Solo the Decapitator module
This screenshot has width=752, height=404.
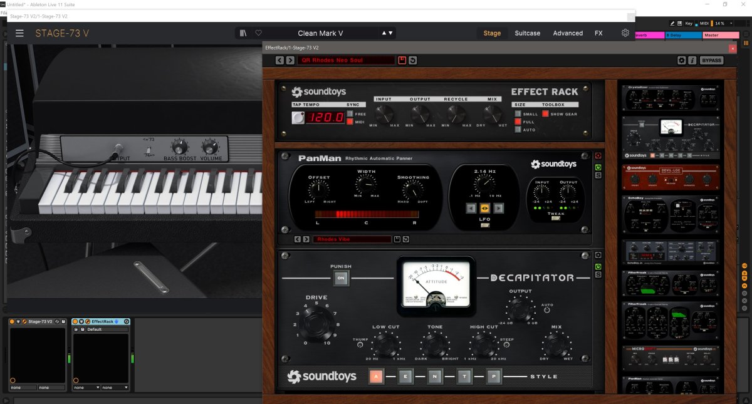[598, 274]
